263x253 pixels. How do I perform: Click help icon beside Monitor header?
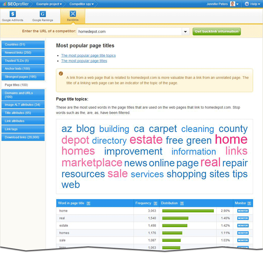pyautogui.click(x=249, y=203)
